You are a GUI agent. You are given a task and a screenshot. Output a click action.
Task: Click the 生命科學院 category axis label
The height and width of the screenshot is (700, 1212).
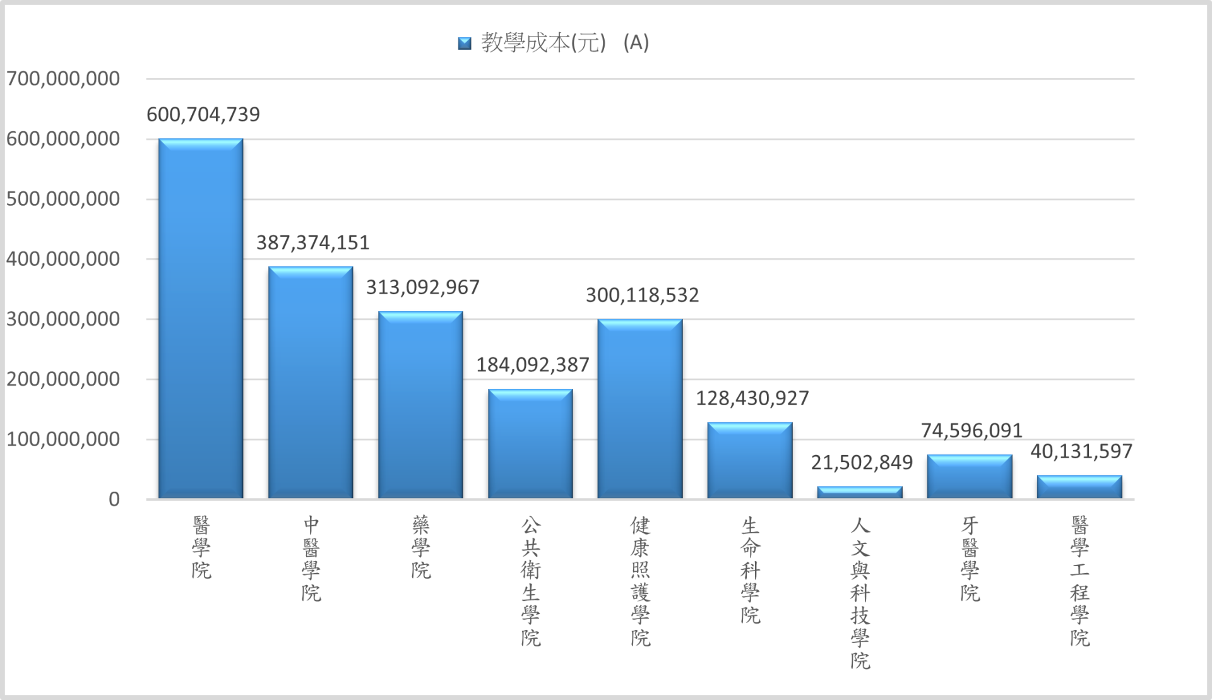click(750, 570)
